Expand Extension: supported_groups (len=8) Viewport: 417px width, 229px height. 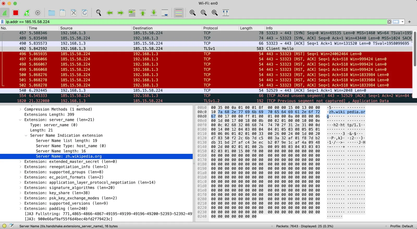tap(20, 172)
